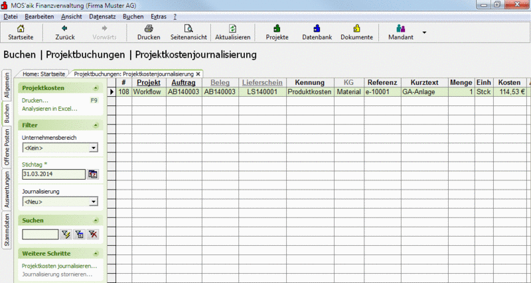
Task: Click Journalisierung stornieren… link
Action: pos(57,274)
